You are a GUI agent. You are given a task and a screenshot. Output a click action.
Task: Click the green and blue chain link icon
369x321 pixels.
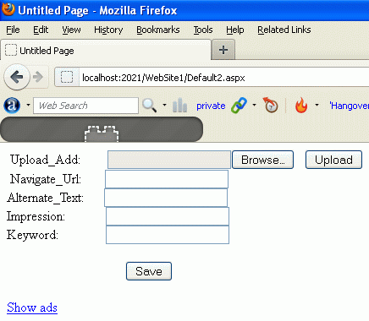(239, 106)
